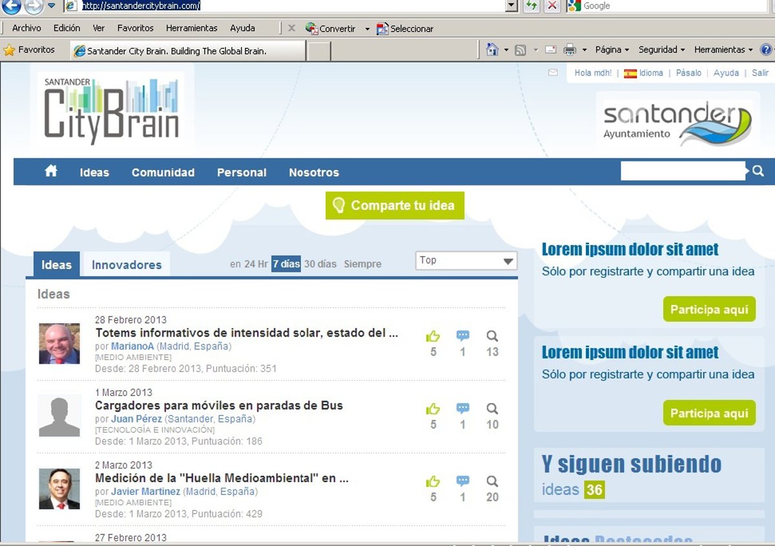Select the 30 días time filter

pos(320,264)
